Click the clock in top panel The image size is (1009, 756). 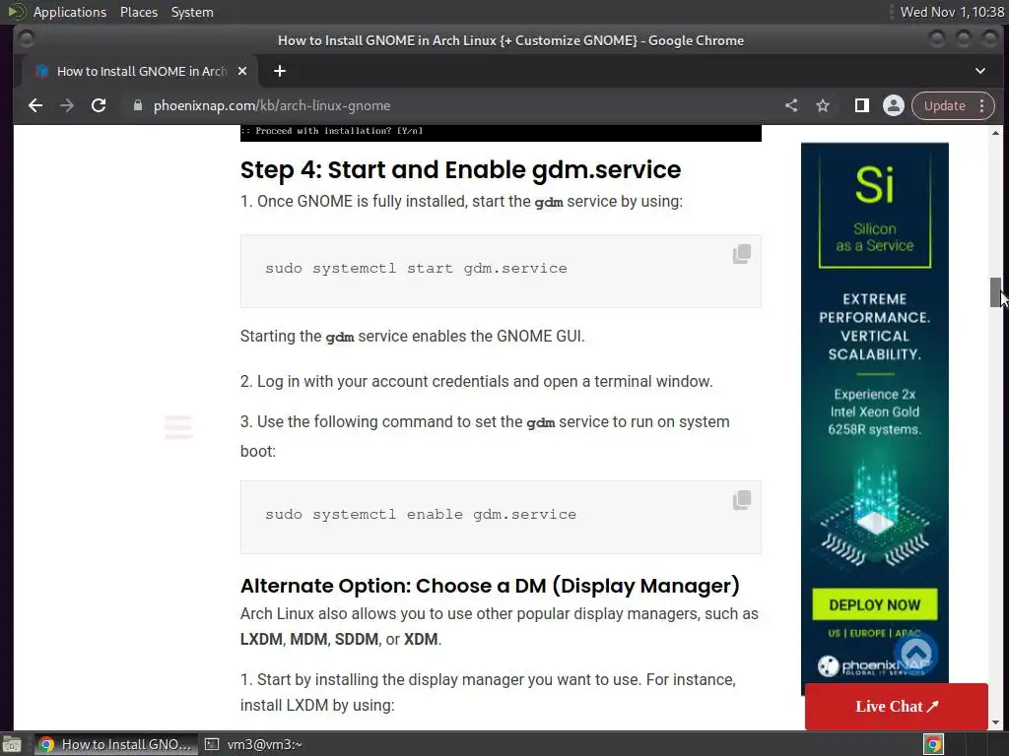pos(952,12)
